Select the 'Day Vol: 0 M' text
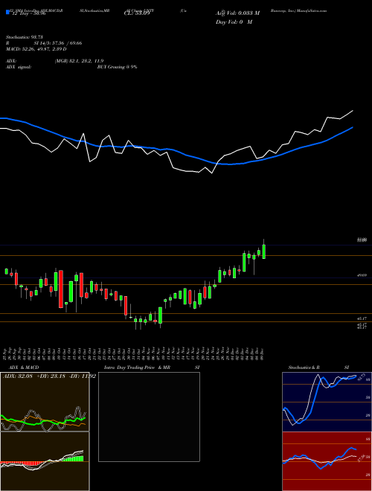This screenshot has height=491, width=372. [234, 22]
